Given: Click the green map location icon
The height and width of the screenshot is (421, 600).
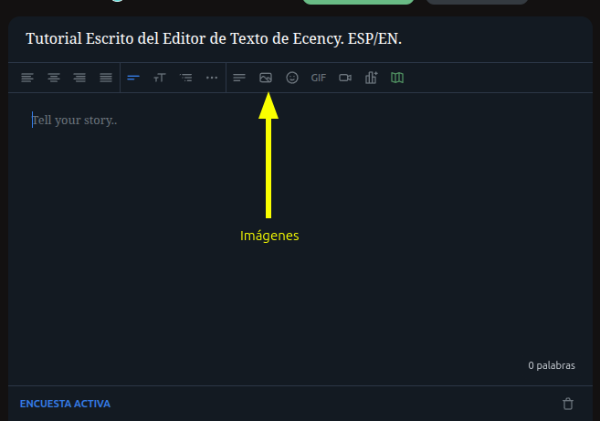Looking at the screenshot, I should click(397, 78).
